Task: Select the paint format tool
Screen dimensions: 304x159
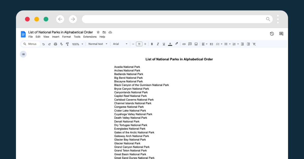Action: [67, 44]
